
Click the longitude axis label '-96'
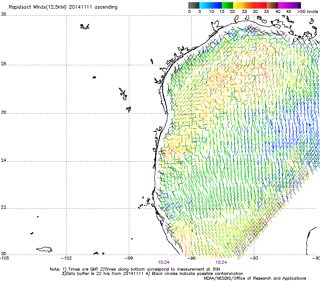(x=192, y=258)
